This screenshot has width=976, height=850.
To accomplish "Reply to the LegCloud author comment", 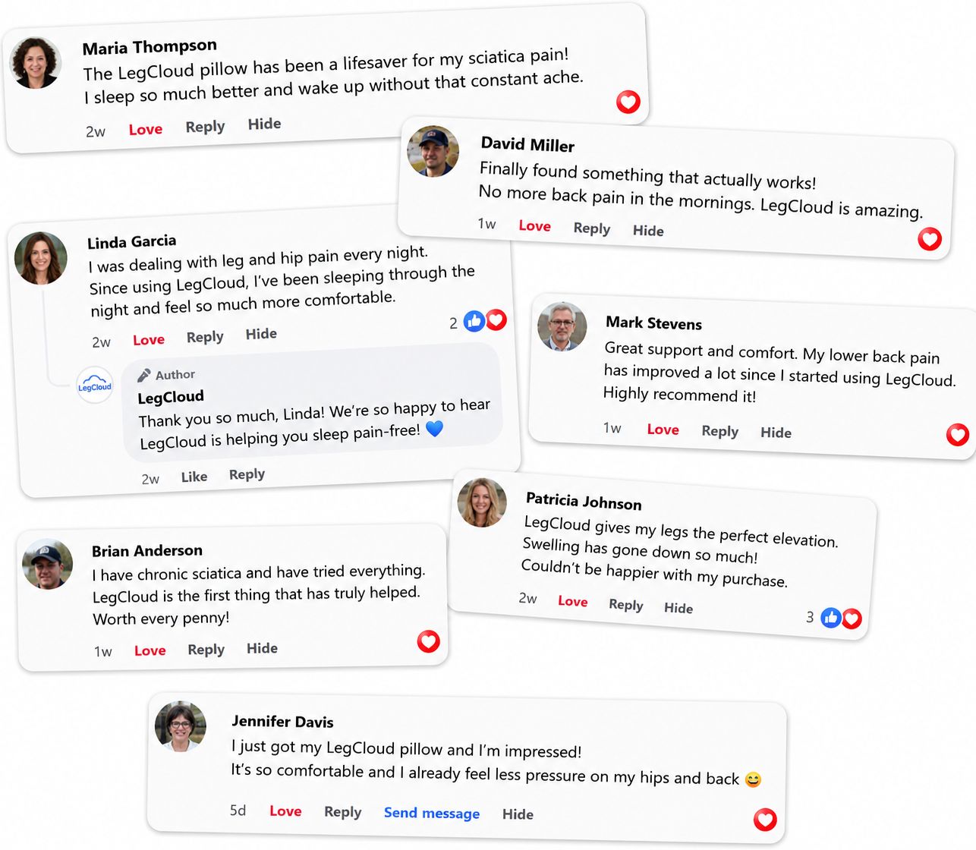I will click(x=247, y=474).
